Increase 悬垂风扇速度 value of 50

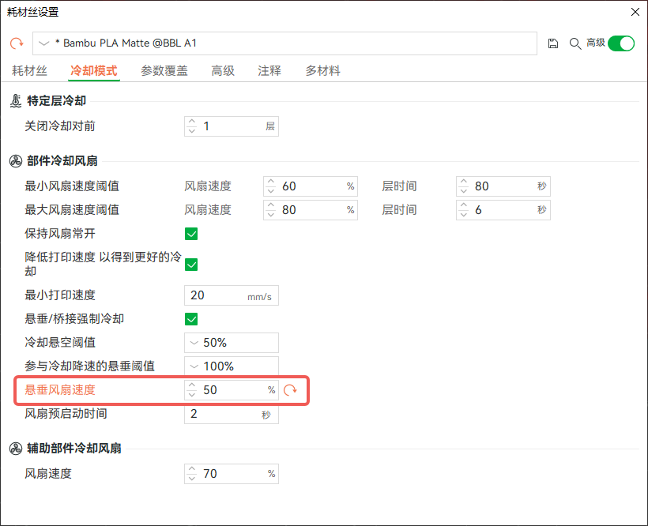click(191, 385)
